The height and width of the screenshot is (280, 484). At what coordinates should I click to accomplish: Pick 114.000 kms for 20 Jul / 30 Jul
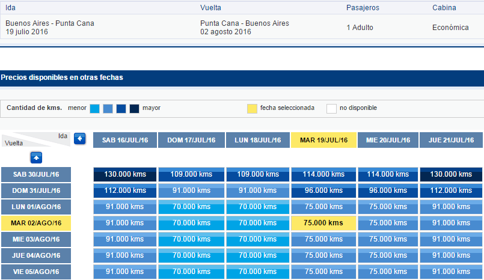click(x=388, y=174)
